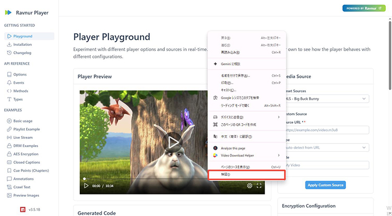This screenshot has width=392, height=216.
Task: Click the DRM Examples lock icon
Action: coord(9,146)
